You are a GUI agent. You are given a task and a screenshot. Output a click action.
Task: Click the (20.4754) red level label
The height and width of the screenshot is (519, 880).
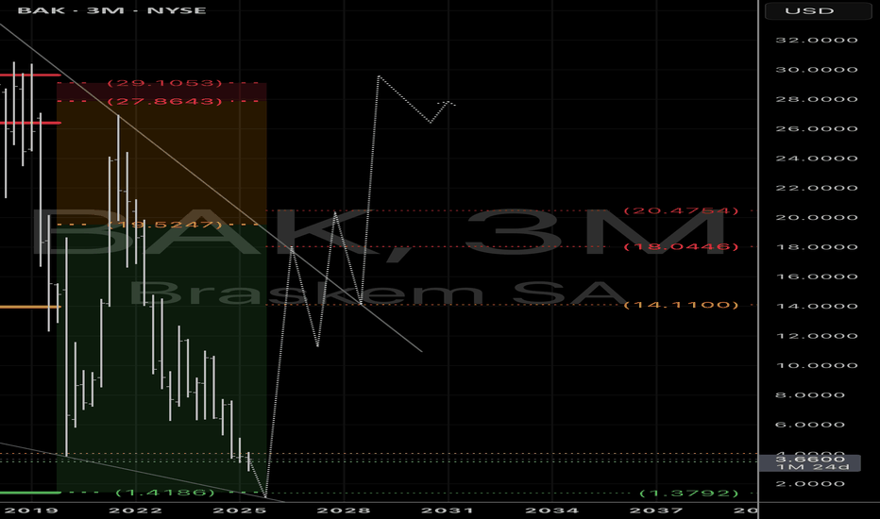point(681,211)
